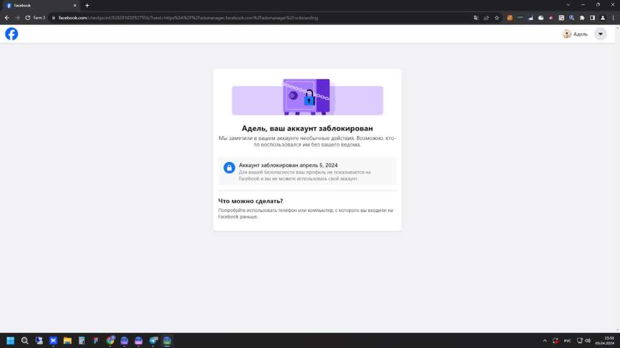Select the Facebook browser tab
Viewport: 620px width, 348px height.
click(x=41, y=5)
